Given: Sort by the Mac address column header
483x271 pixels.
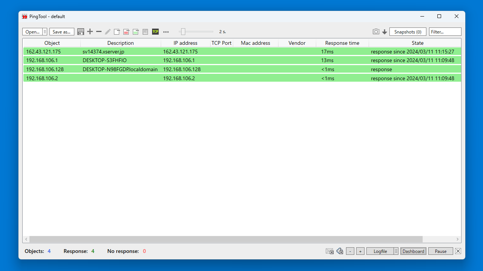Looking at the screenshot, I should pyautogui.click(x=255, y=43).
